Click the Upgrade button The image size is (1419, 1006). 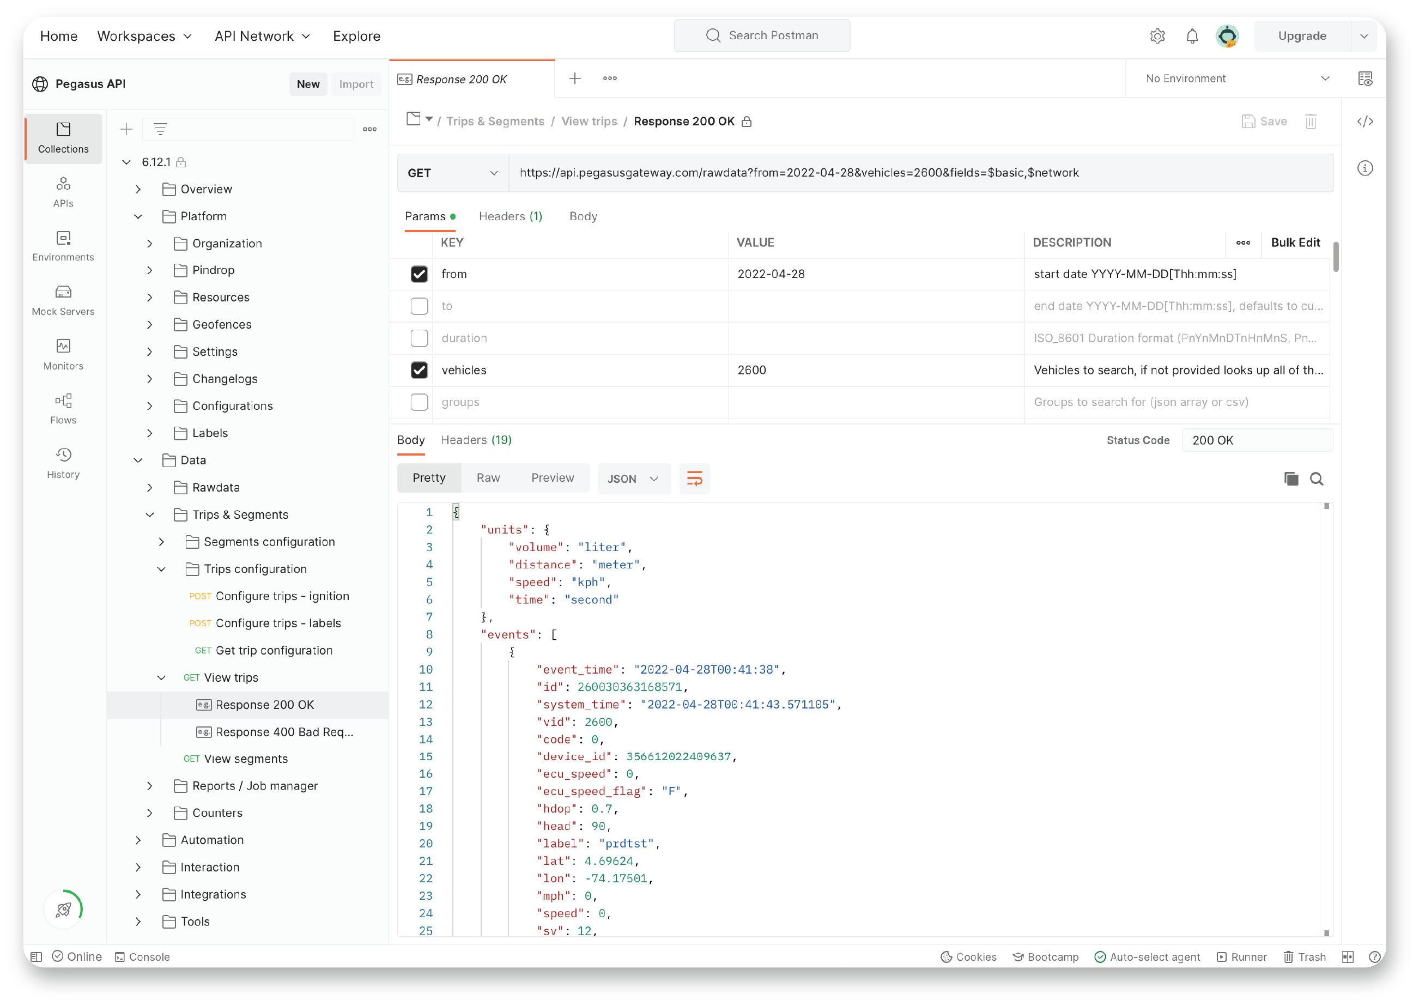pyautogui.click(x=1302, y=36)
